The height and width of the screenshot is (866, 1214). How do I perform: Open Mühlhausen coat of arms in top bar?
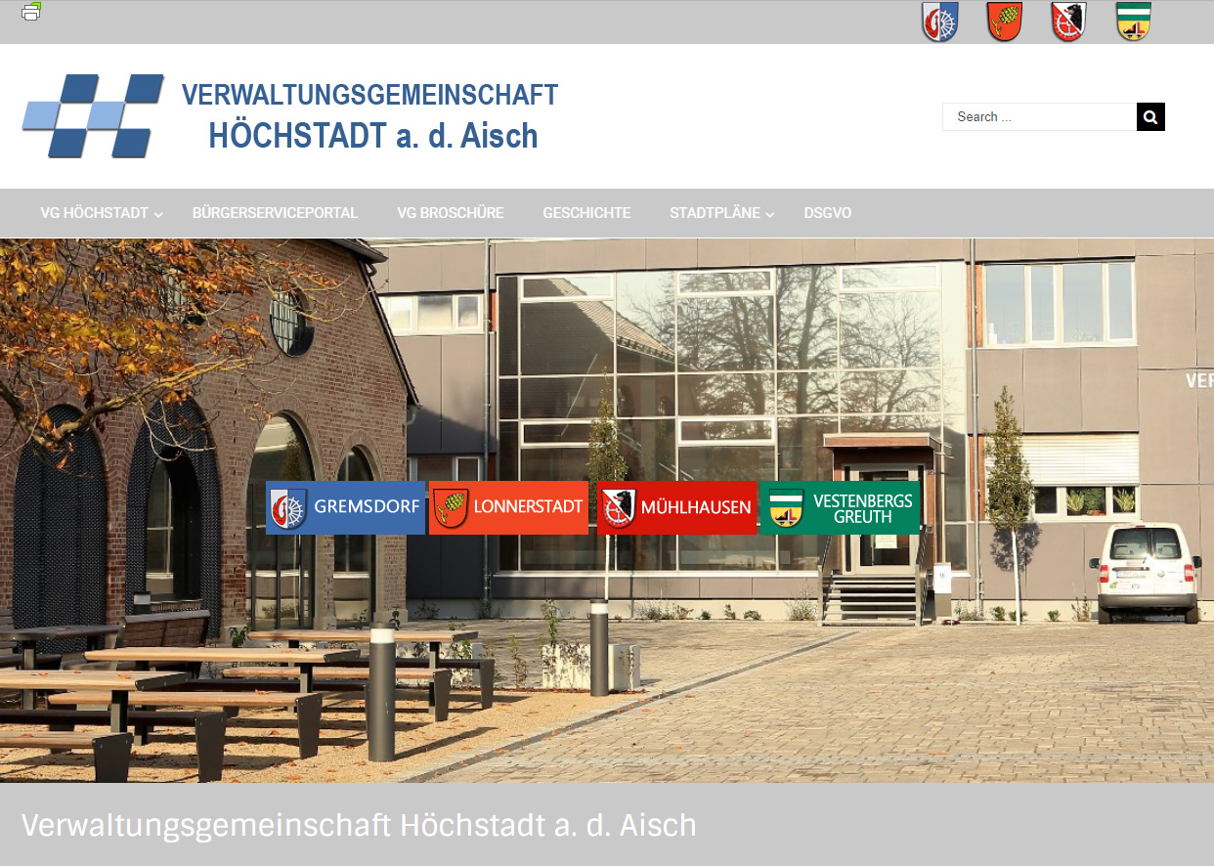(x=1069, y=22)
